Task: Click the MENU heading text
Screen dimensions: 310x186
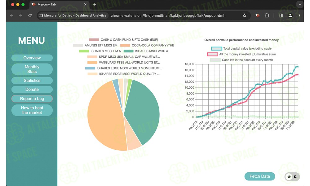Action: [x=31, y=41]
